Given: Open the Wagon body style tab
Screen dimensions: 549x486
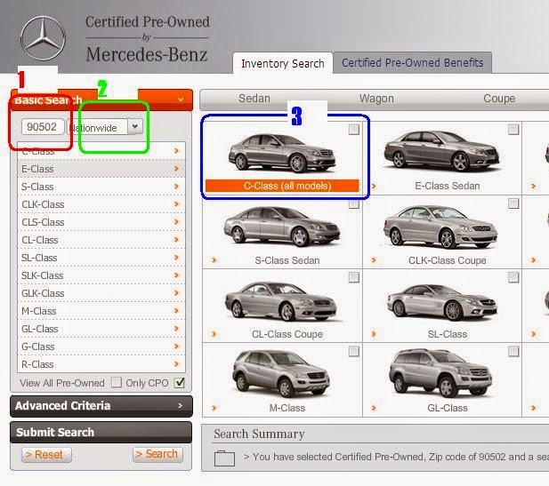Looking at the screenshot, I should 376,99.
